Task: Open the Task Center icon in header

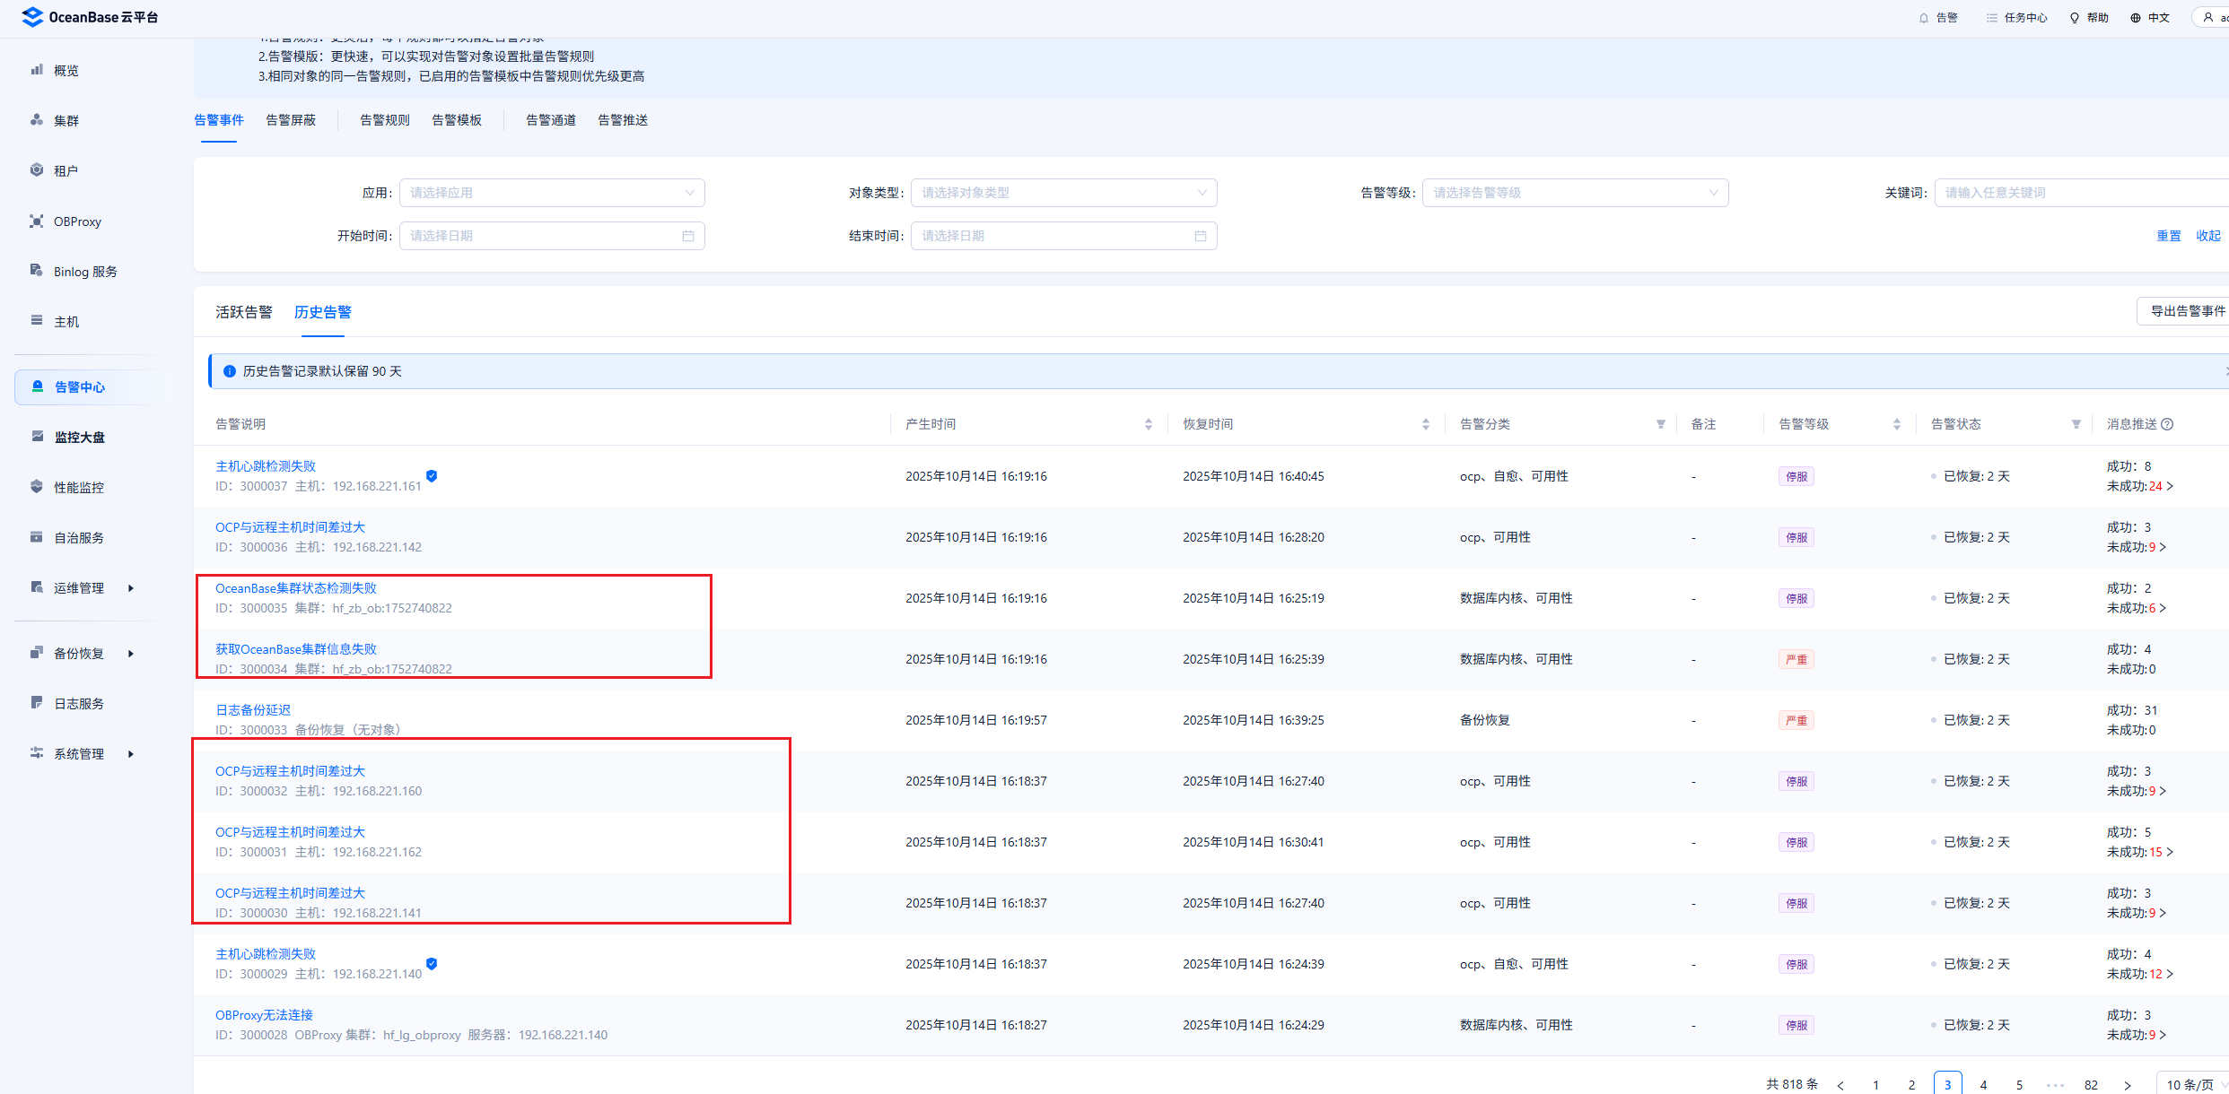Action: 1992,18
